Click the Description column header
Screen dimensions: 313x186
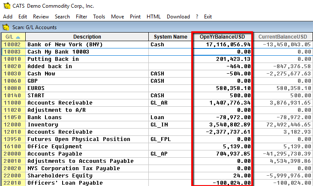(87, 37)
